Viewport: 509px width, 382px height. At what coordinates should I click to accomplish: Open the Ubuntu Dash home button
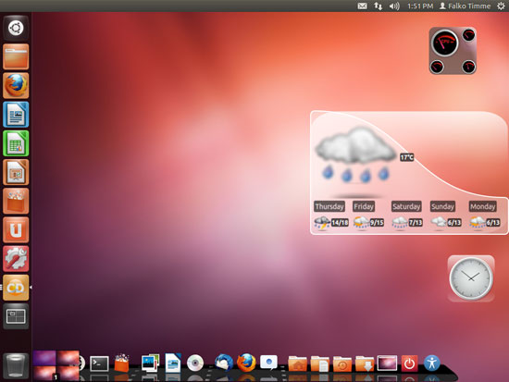point(16,28)
